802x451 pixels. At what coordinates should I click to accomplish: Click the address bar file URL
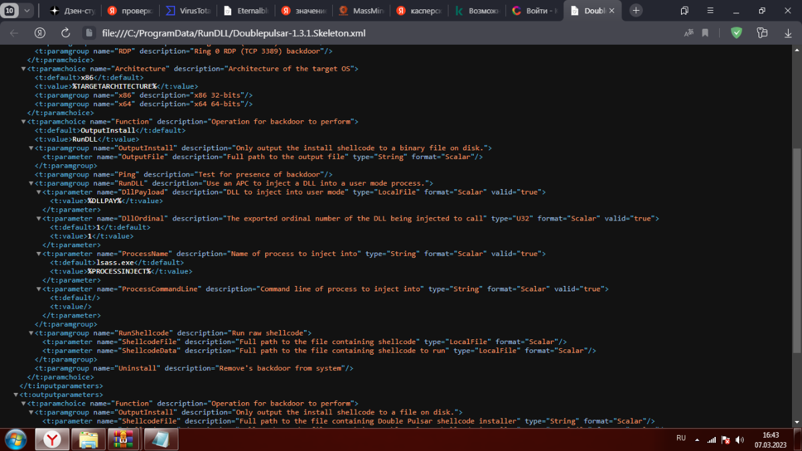pos(234,33)
